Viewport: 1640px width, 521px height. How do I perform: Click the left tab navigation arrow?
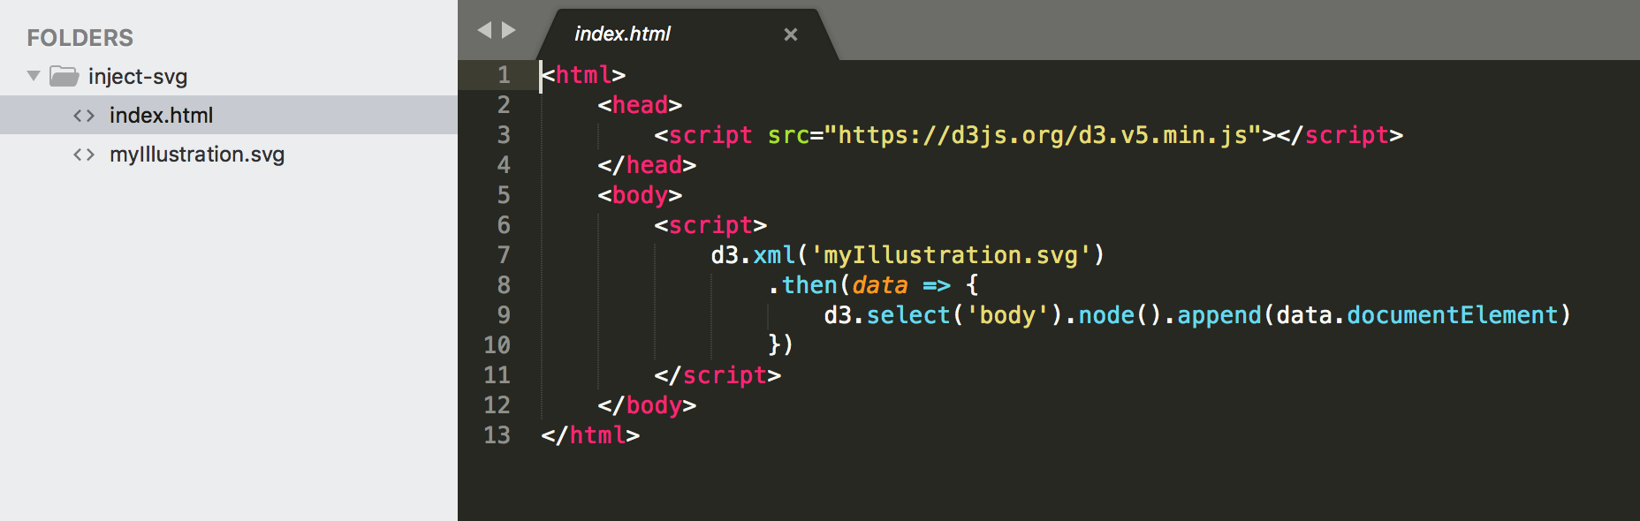[x=483, y=31]
